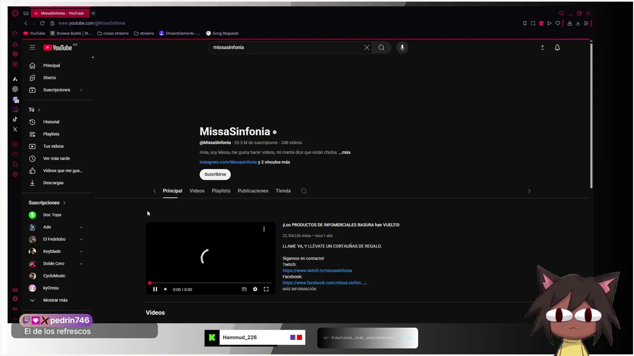Image resolution: width=634 pixels, height=356 pixels.
Task: Open Instagram in the Opera sidebar
Action: pos(15,109)
